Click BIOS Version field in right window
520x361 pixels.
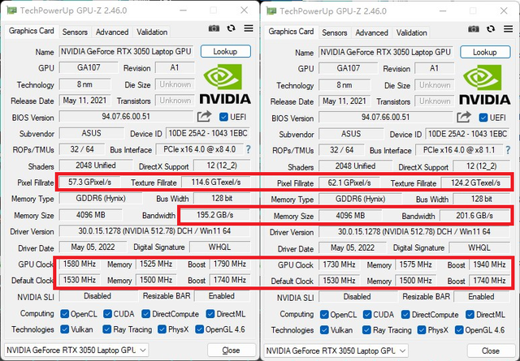385,118
